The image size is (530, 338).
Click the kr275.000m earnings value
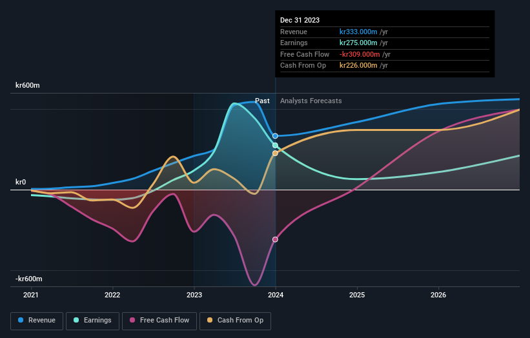(x=358, y=43)
